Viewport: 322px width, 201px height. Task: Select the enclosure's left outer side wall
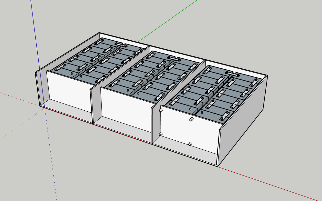[x=41, y=87]
